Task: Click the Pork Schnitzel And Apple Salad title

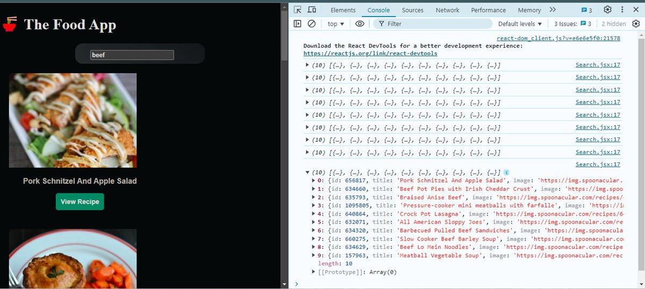Action: 80,181
